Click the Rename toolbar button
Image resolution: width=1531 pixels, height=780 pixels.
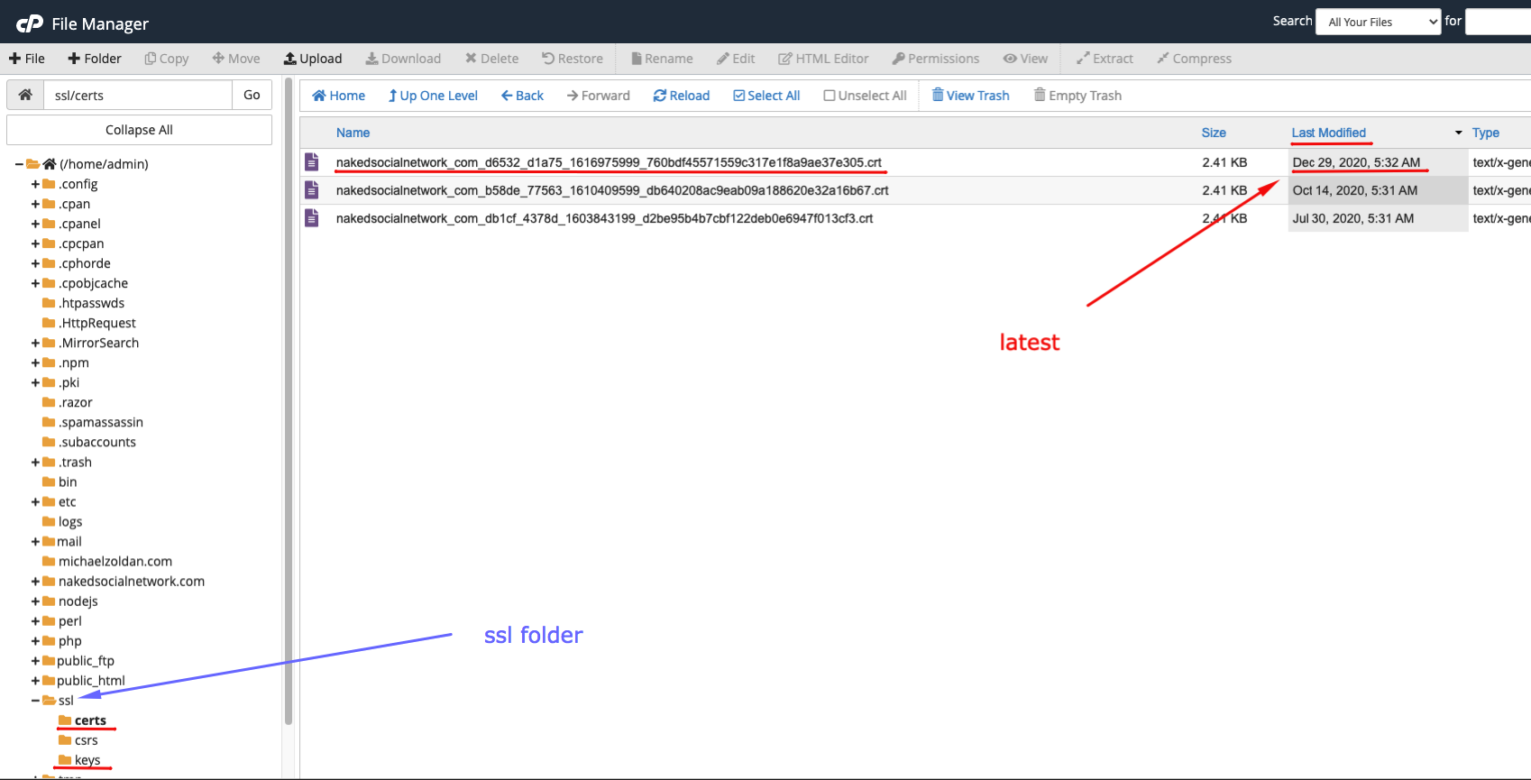(663, 59)
